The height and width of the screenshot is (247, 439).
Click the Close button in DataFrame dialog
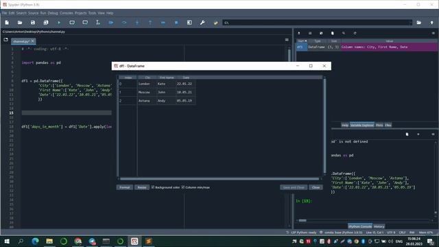point(316,187)
